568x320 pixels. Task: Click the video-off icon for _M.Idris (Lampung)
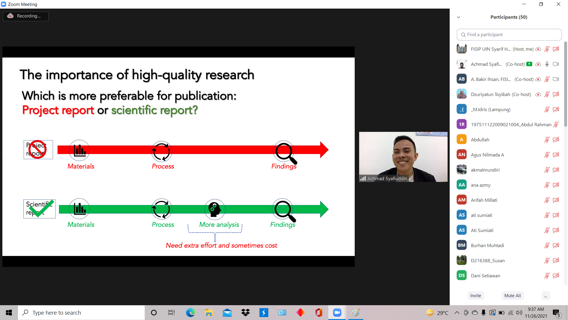click(x=556, y=109)
